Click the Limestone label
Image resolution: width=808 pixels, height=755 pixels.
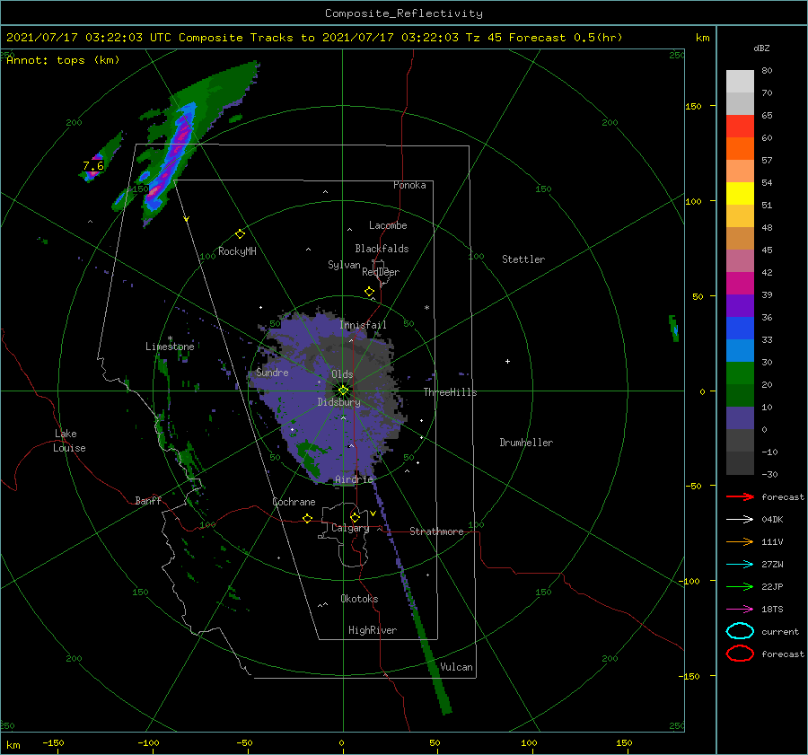pyautogui.click(x=170, y=347)
